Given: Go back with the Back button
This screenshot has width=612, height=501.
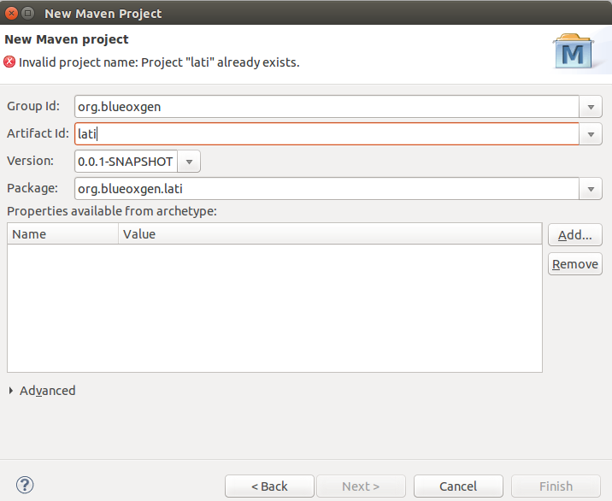Looking at the screenshot, I should (x=269, y=486).
